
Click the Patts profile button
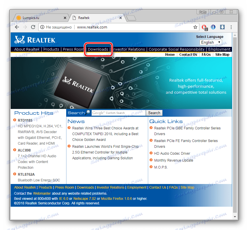203,12
